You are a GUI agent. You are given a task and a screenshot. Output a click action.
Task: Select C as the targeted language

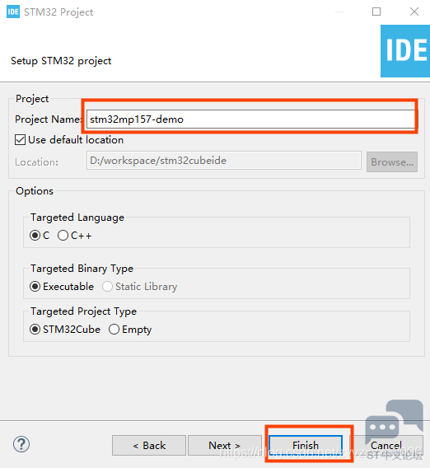click(x=35, y=236)
